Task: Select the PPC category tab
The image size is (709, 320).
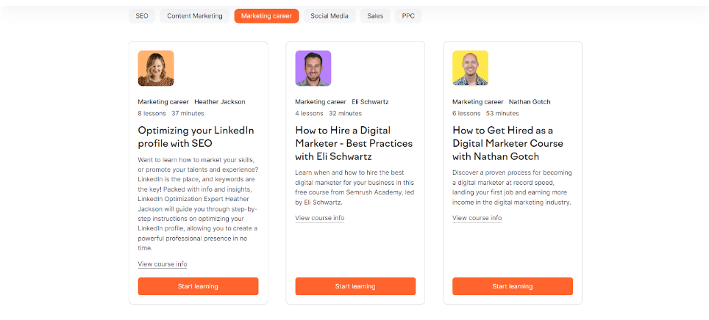Action: (x=408, y=16)
